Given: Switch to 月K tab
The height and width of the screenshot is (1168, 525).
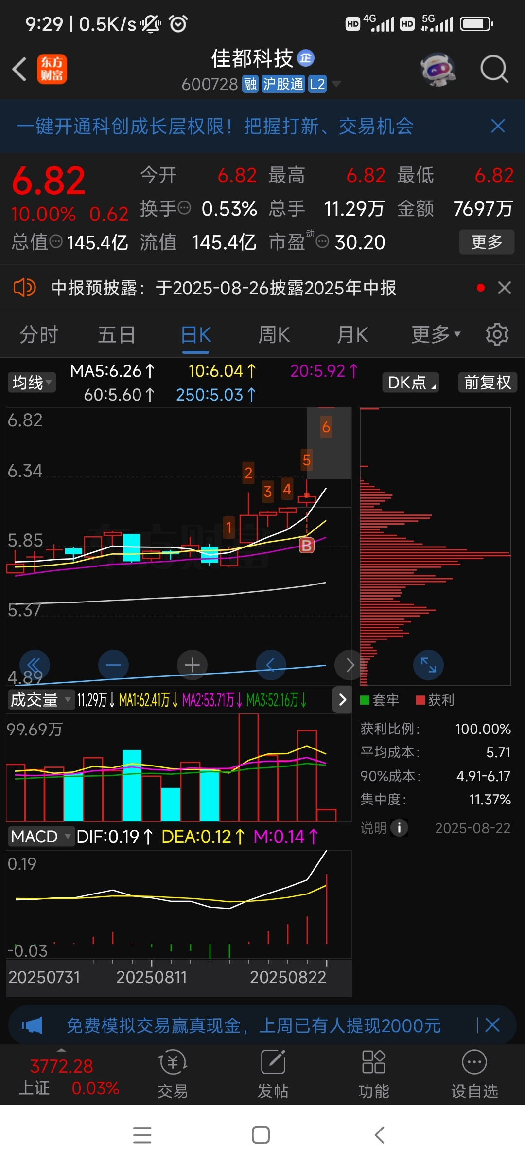Looking at the screenshot, I should [x=353, y=335].
